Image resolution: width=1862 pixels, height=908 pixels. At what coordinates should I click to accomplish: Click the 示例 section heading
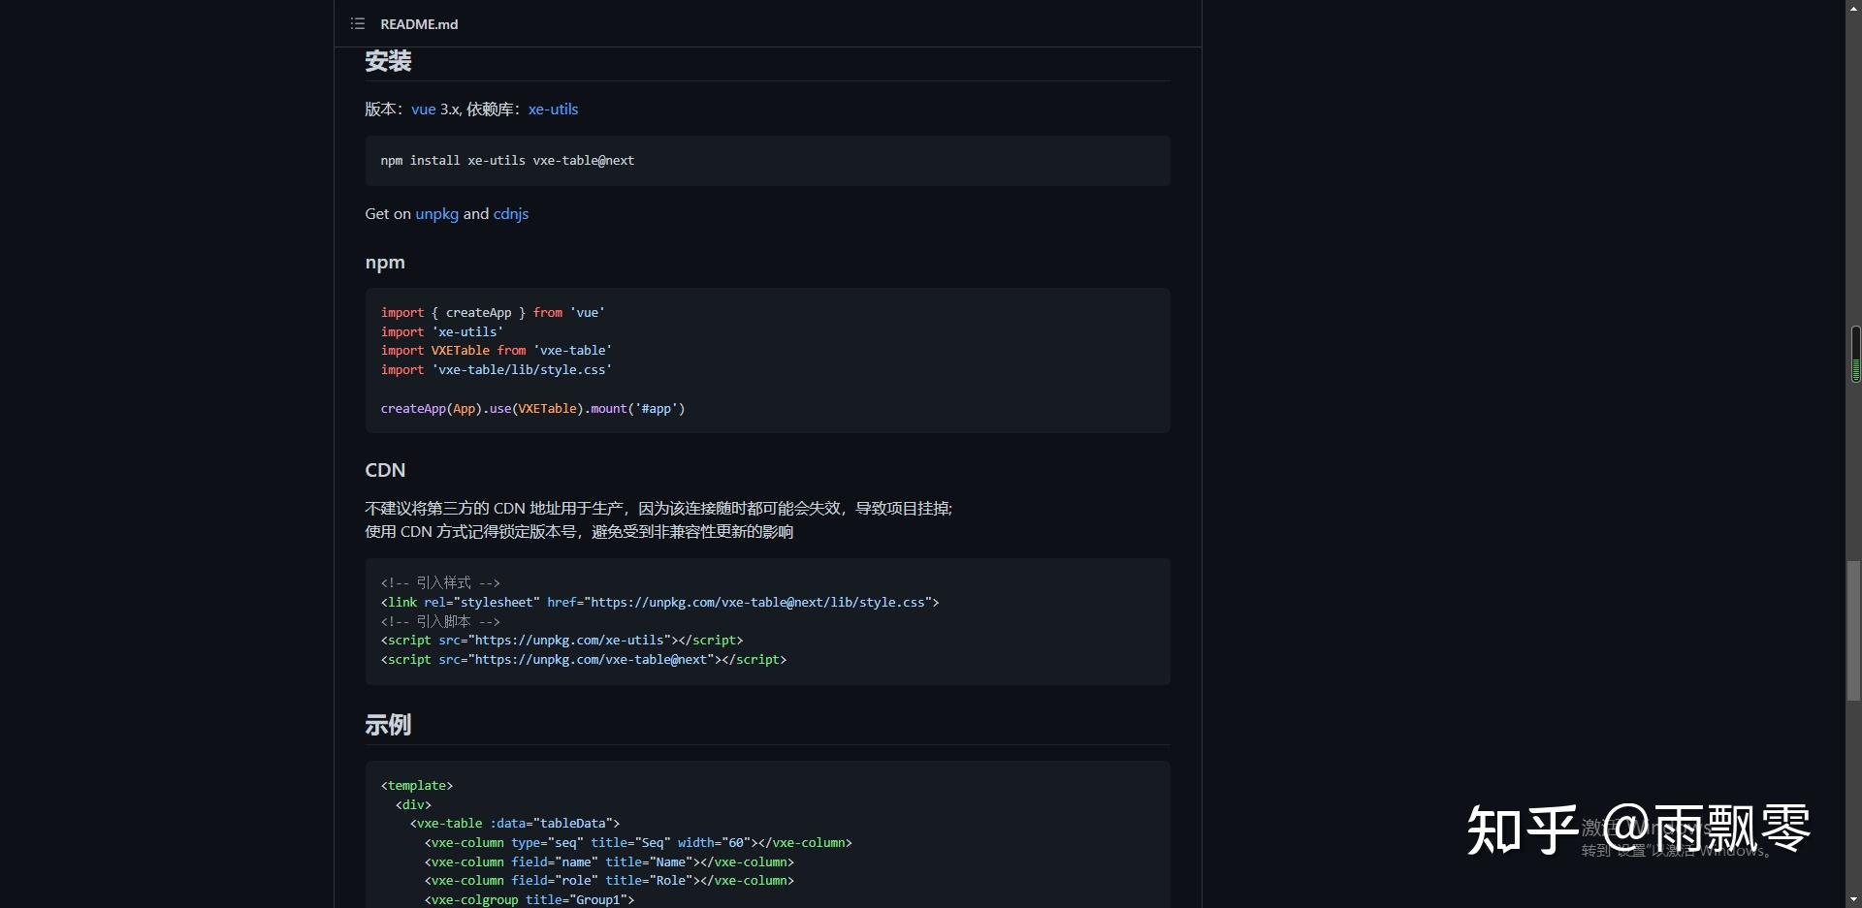(388, 725)
